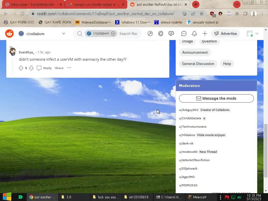Click the page vertical scrollbar thumb
The height and width of the screenshot is (201, 268).
coord(266,151)
